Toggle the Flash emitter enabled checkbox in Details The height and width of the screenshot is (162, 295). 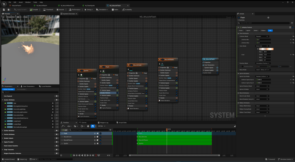click(x=239, y=18)
